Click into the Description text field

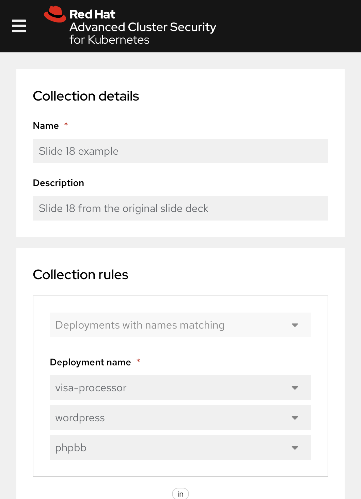point(180,208)
